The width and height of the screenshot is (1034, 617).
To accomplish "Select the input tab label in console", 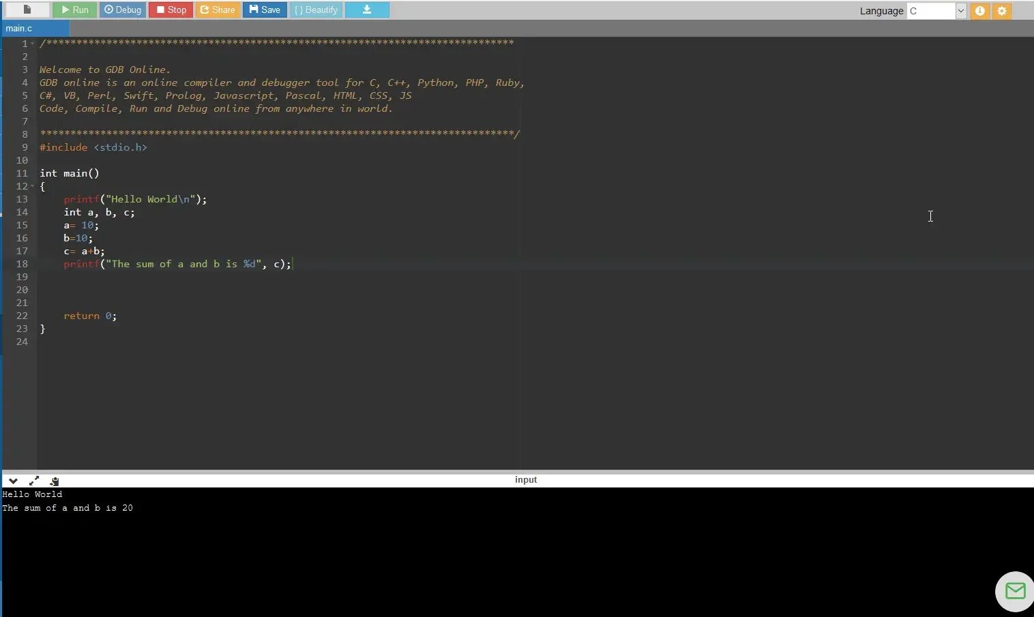I will point(526,480).
